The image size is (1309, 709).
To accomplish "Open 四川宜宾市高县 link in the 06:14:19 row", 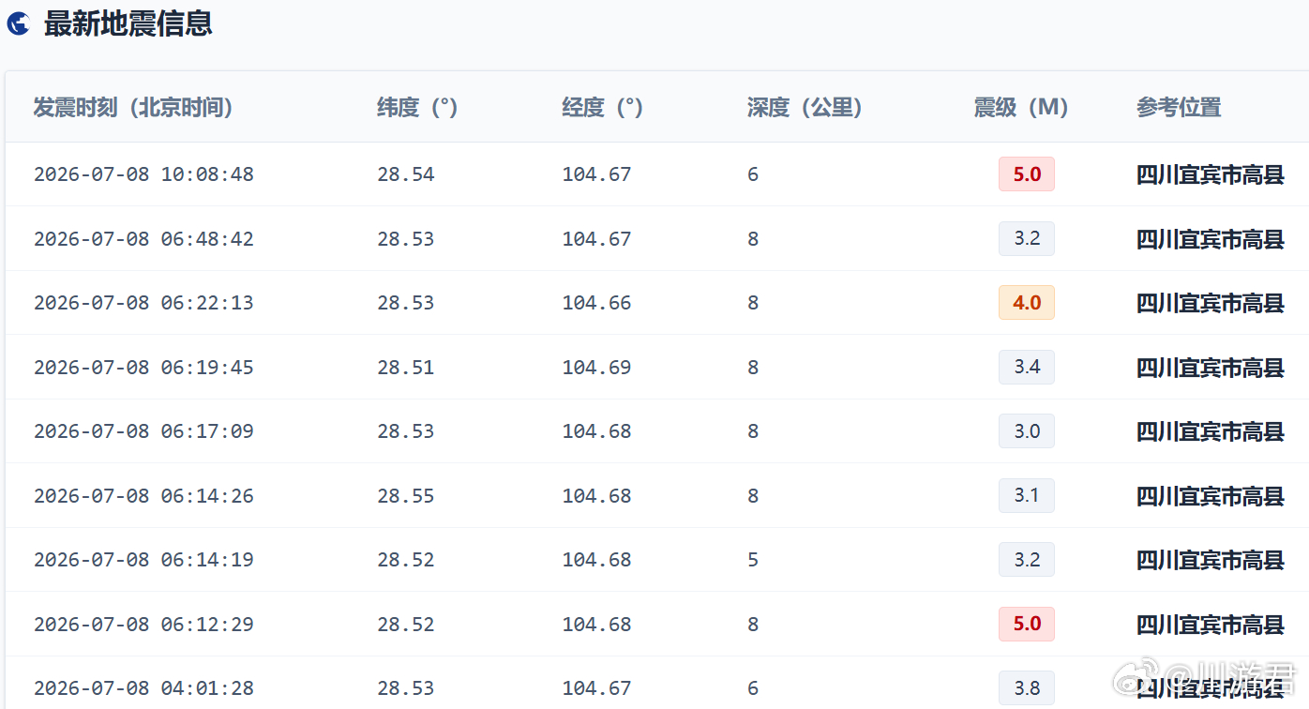I will (1211, 560).
